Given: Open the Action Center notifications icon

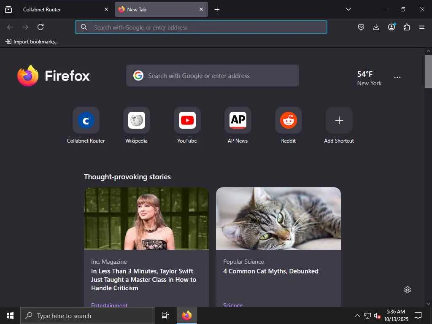Looking at the screenshot, I should point(418,316).
